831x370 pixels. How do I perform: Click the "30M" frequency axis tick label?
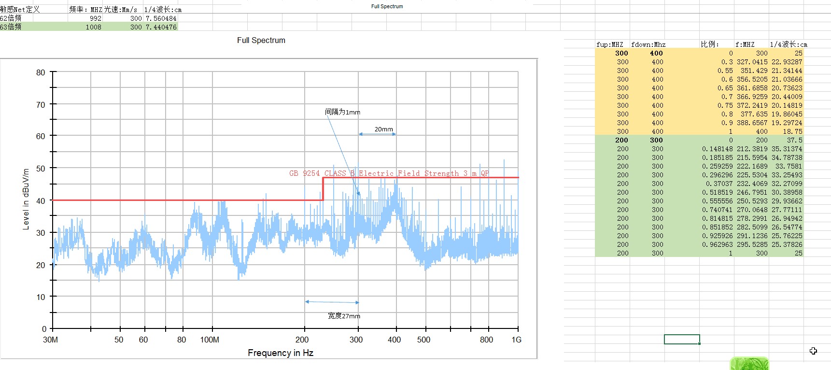tap(51, 340)
